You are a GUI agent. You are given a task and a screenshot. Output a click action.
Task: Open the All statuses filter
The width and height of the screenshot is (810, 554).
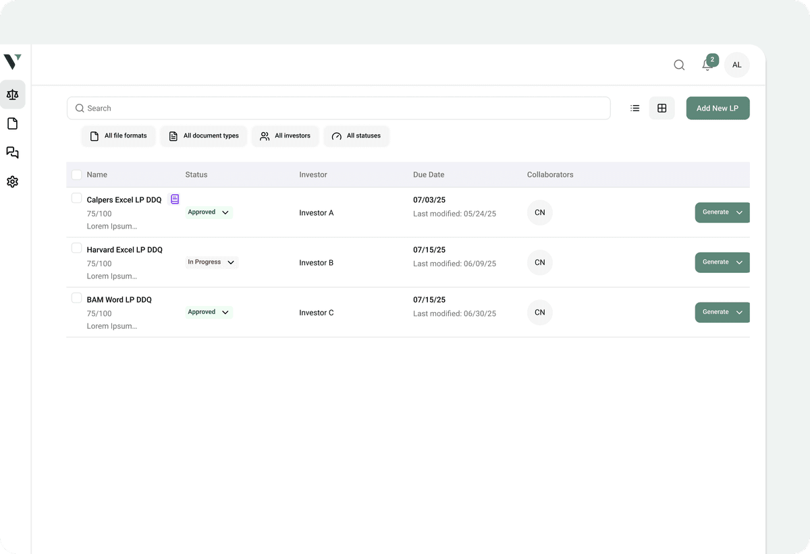tap(356, 135)
